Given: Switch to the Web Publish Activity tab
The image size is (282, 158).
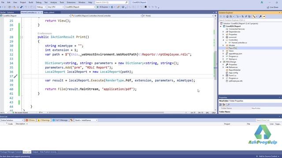Looking at the screenshot, I should (x=48, y=152).
